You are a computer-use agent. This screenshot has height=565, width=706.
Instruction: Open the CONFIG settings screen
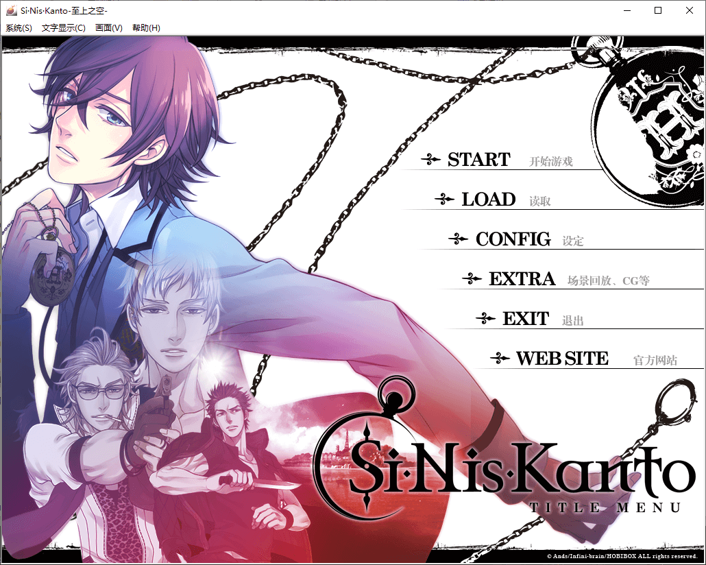(513, 239)
